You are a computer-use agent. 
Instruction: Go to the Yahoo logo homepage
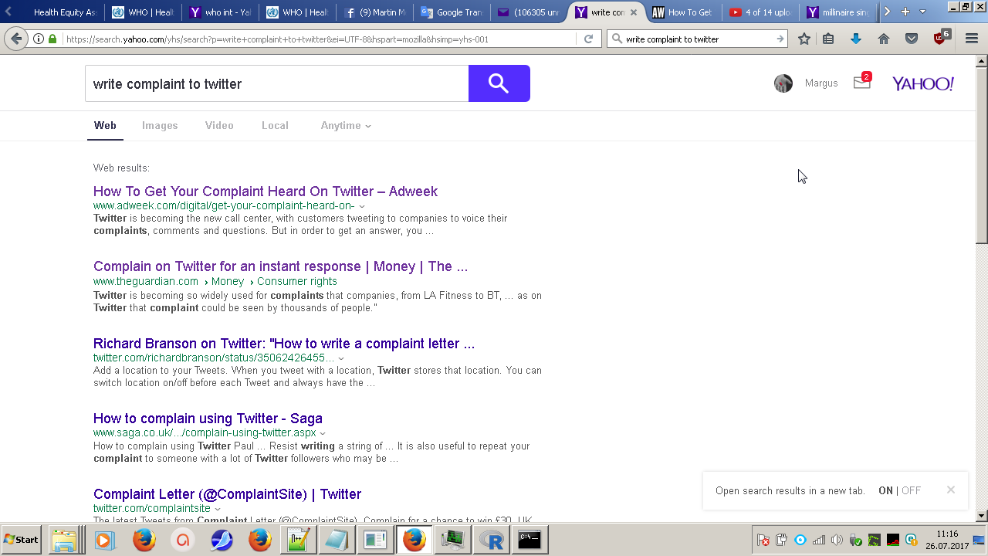coord(923,83)
